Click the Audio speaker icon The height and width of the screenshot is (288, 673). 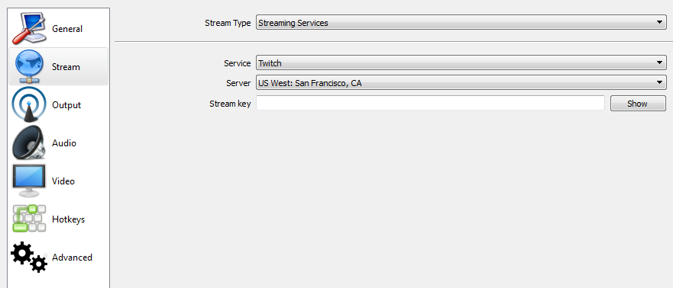click(29, 143)
